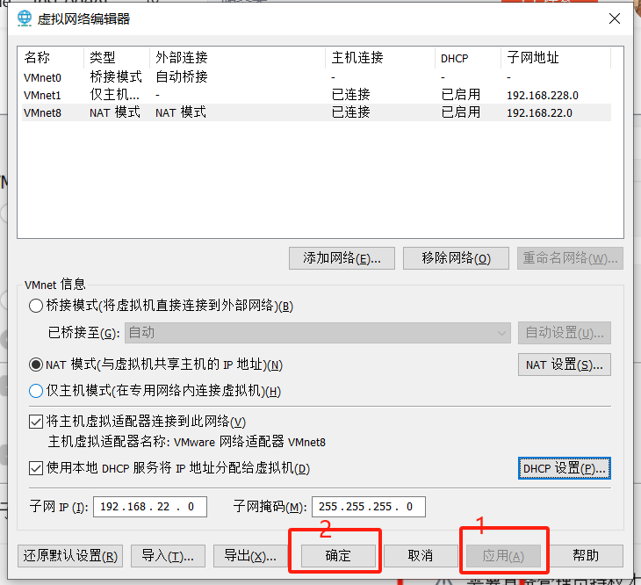
Task: Click 桥接模式 type cell of VMnet0
Action: (116, 76)
